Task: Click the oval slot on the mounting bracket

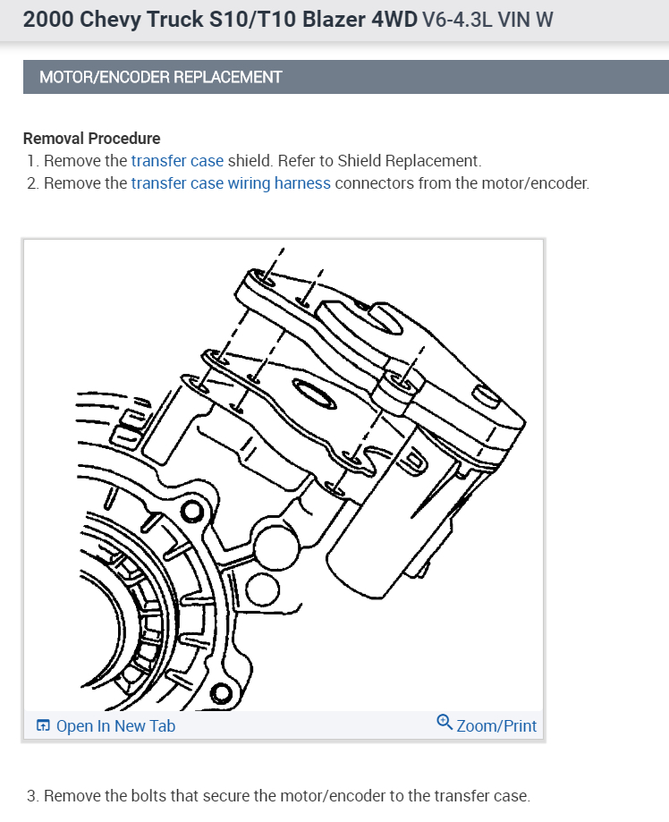Action: coord(314,394)
